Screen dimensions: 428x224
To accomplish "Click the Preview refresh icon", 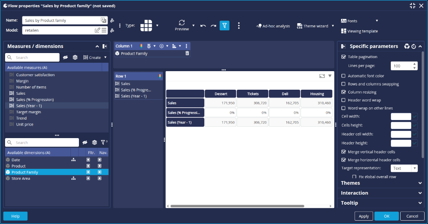I will coord(182,23).
